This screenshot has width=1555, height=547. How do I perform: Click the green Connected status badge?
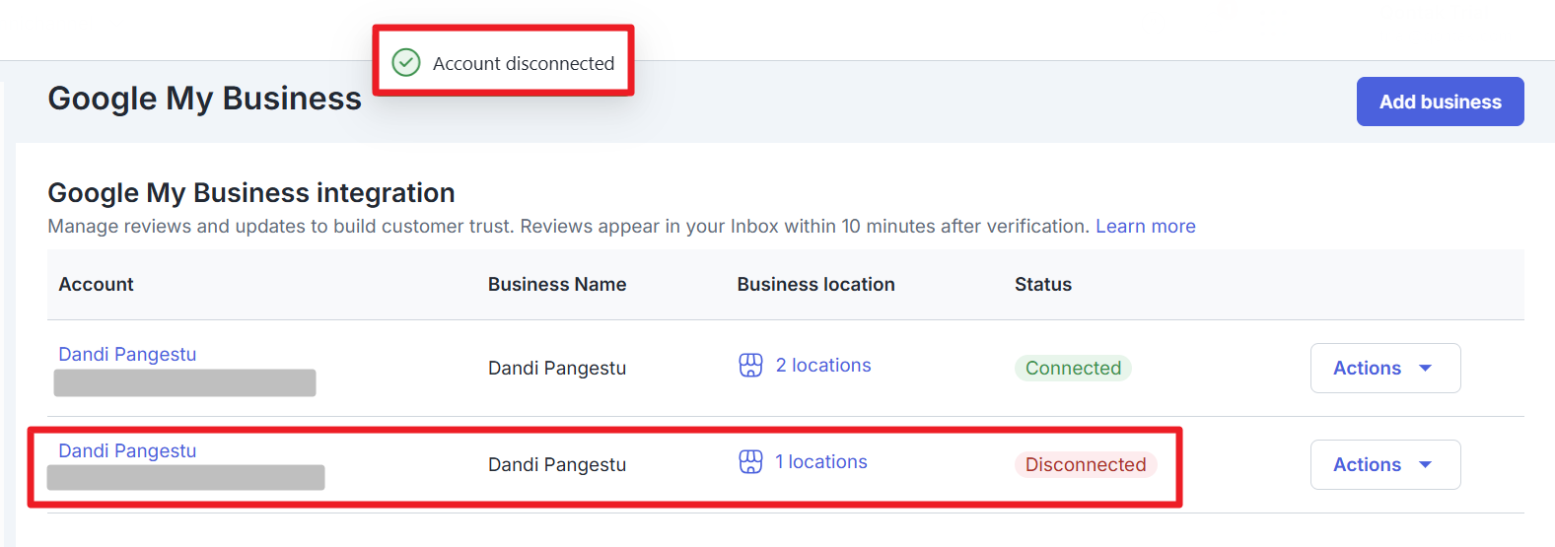click(1073, 368)
